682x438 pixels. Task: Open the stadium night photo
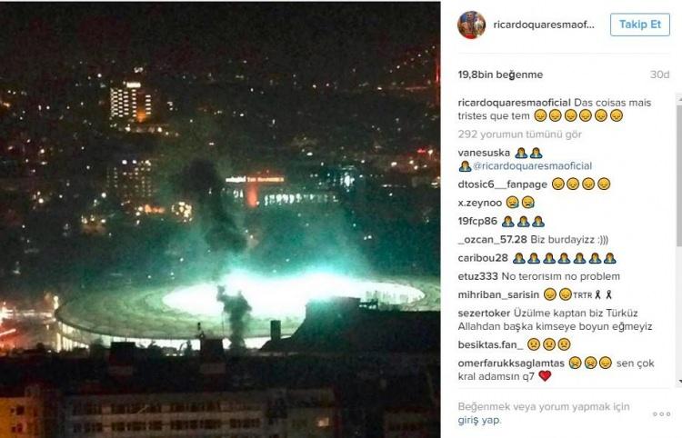tap(220, 220)
